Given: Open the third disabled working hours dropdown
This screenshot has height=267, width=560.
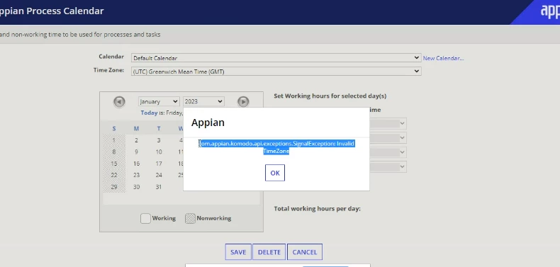Looking at the screenshot, I should point(388,152).
